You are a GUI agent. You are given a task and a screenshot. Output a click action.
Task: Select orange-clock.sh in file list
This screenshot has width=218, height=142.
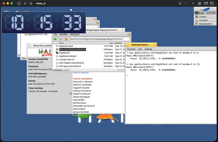point(66,59)
